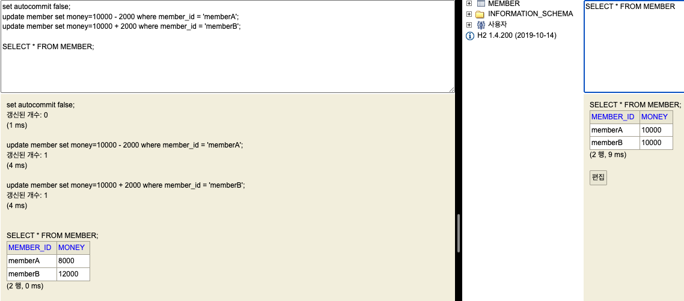
Task: Click the 사용자 users icon
Action: point(481,25)
